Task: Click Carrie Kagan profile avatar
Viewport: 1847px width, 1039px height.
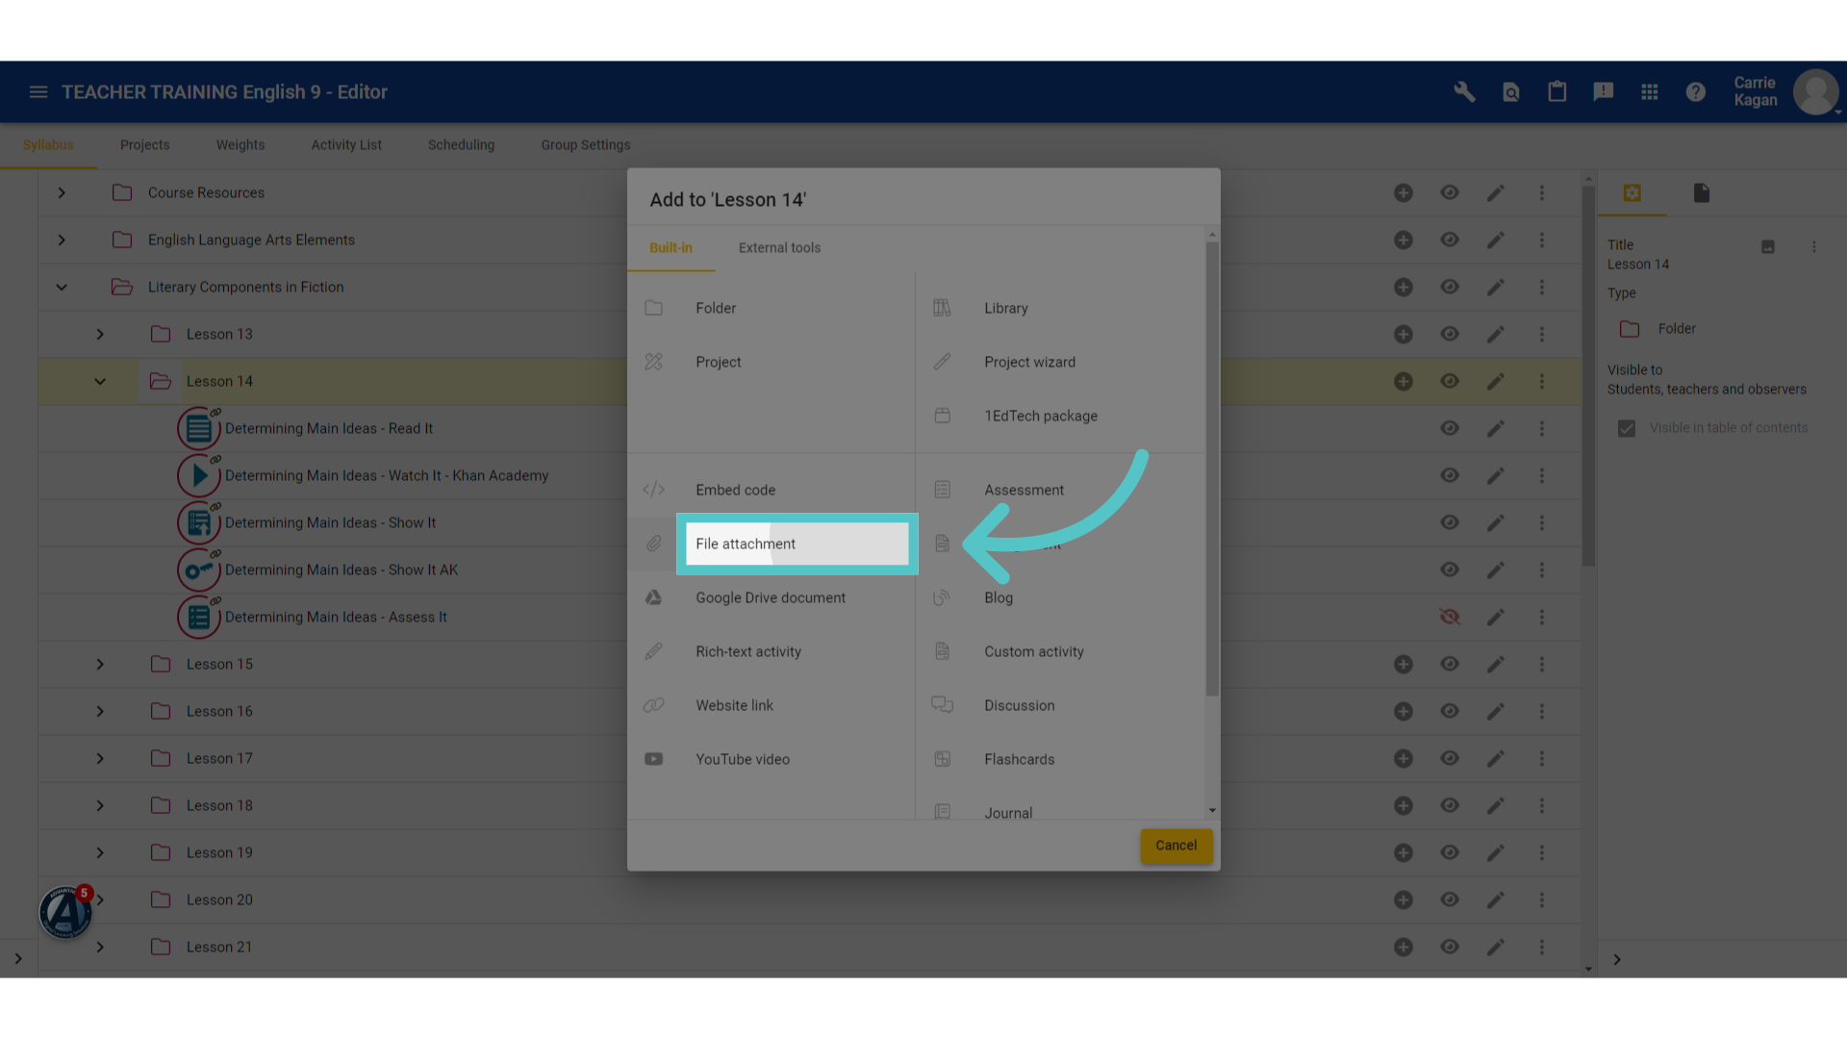Action: (1815, 92)
